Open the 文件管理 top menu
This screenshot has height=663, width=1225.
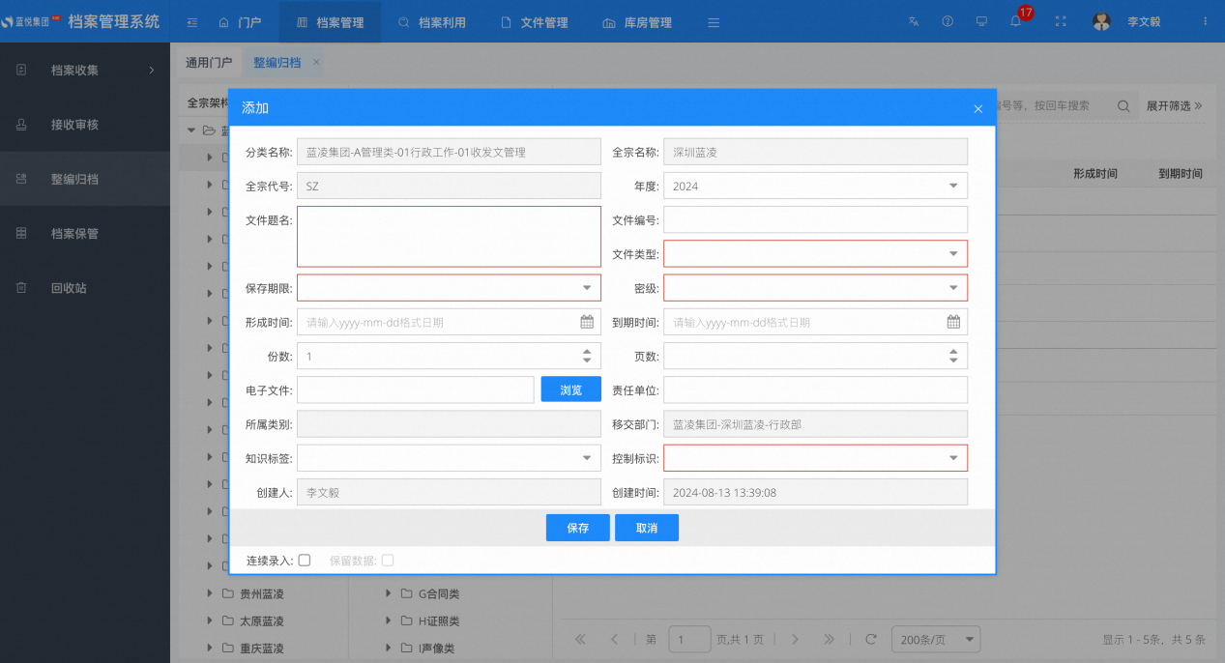534,21
